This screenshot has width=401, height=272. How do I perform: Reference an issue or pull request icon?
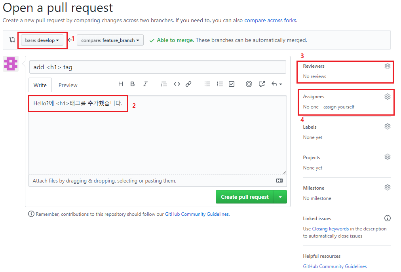(x=262, y=84)
